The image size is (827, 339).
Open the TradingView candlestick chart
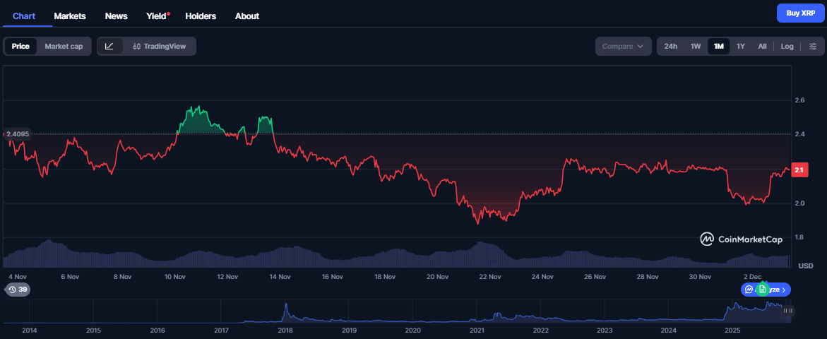tap(159, 47)
